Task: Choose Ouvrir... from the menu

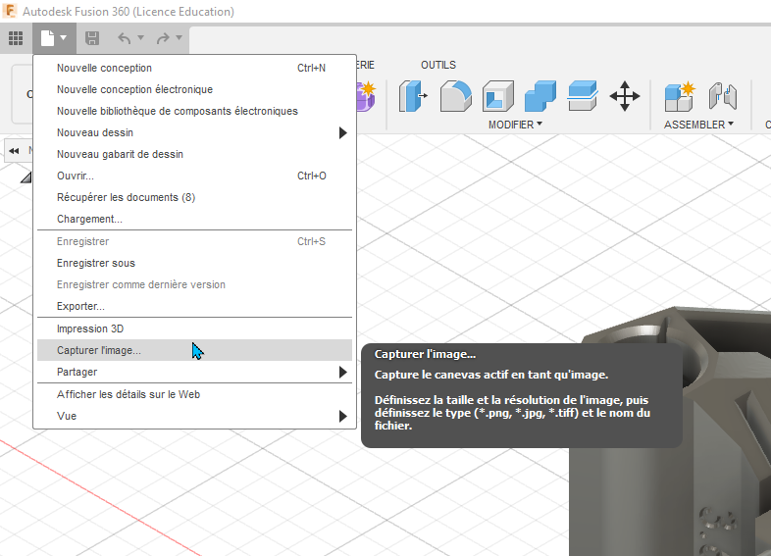Action: click(x=195, y=176)
